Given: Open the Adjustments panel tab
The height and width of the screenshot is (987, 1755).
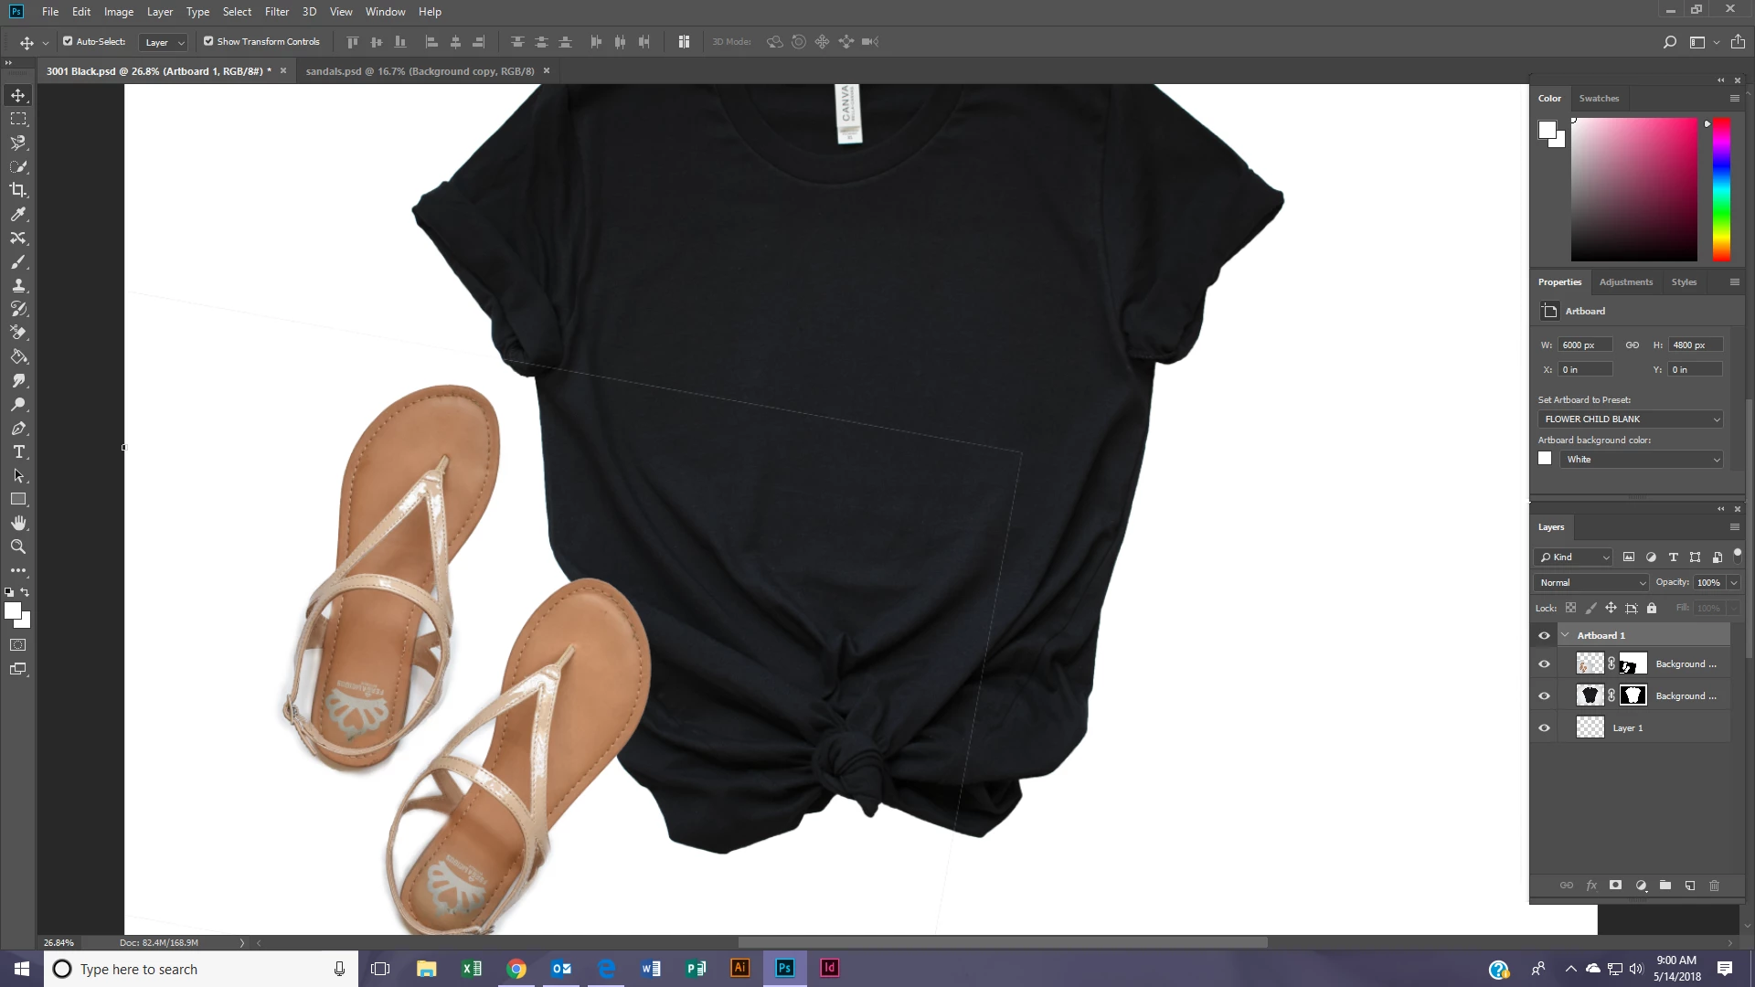Looking at the screenshot, I should pos(1625,281).
